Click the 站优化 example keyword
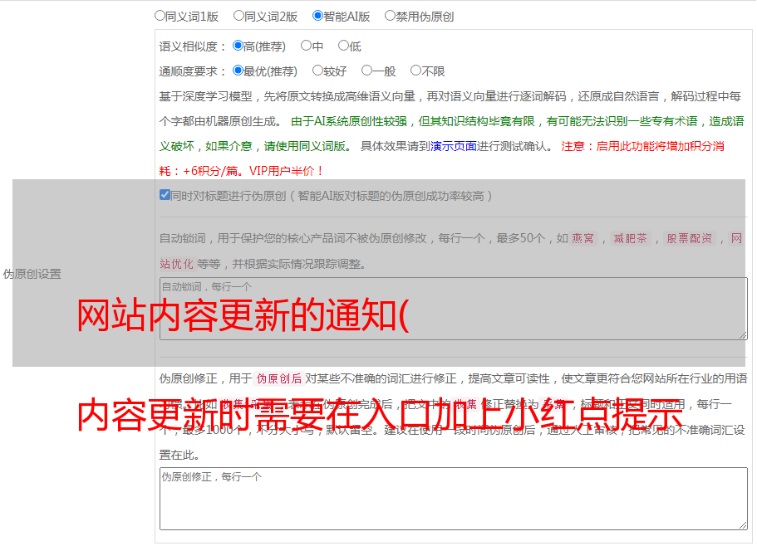 (176, 264)
